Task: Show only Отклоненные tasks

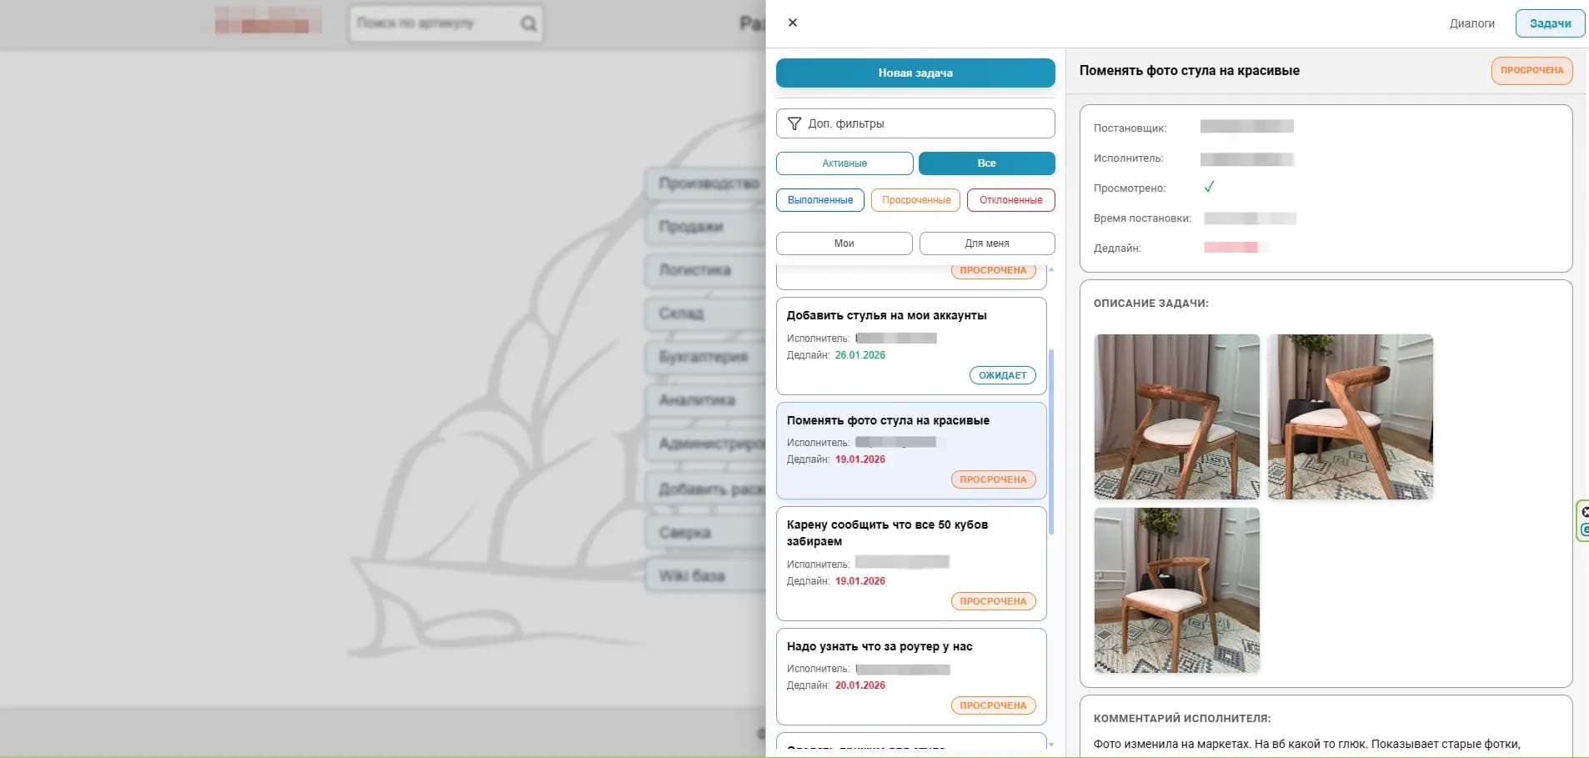Action: 1010,200
